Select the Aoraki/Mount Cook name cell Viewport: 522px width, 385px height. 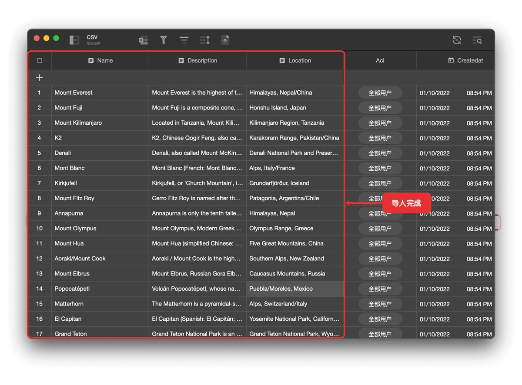[x=100, y=259]
